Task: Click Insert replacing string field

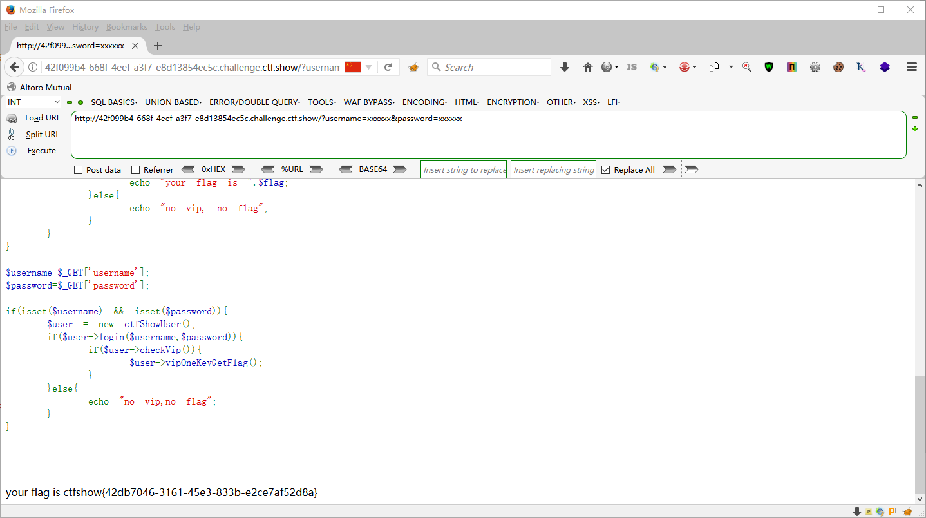Action: point(553,169)
